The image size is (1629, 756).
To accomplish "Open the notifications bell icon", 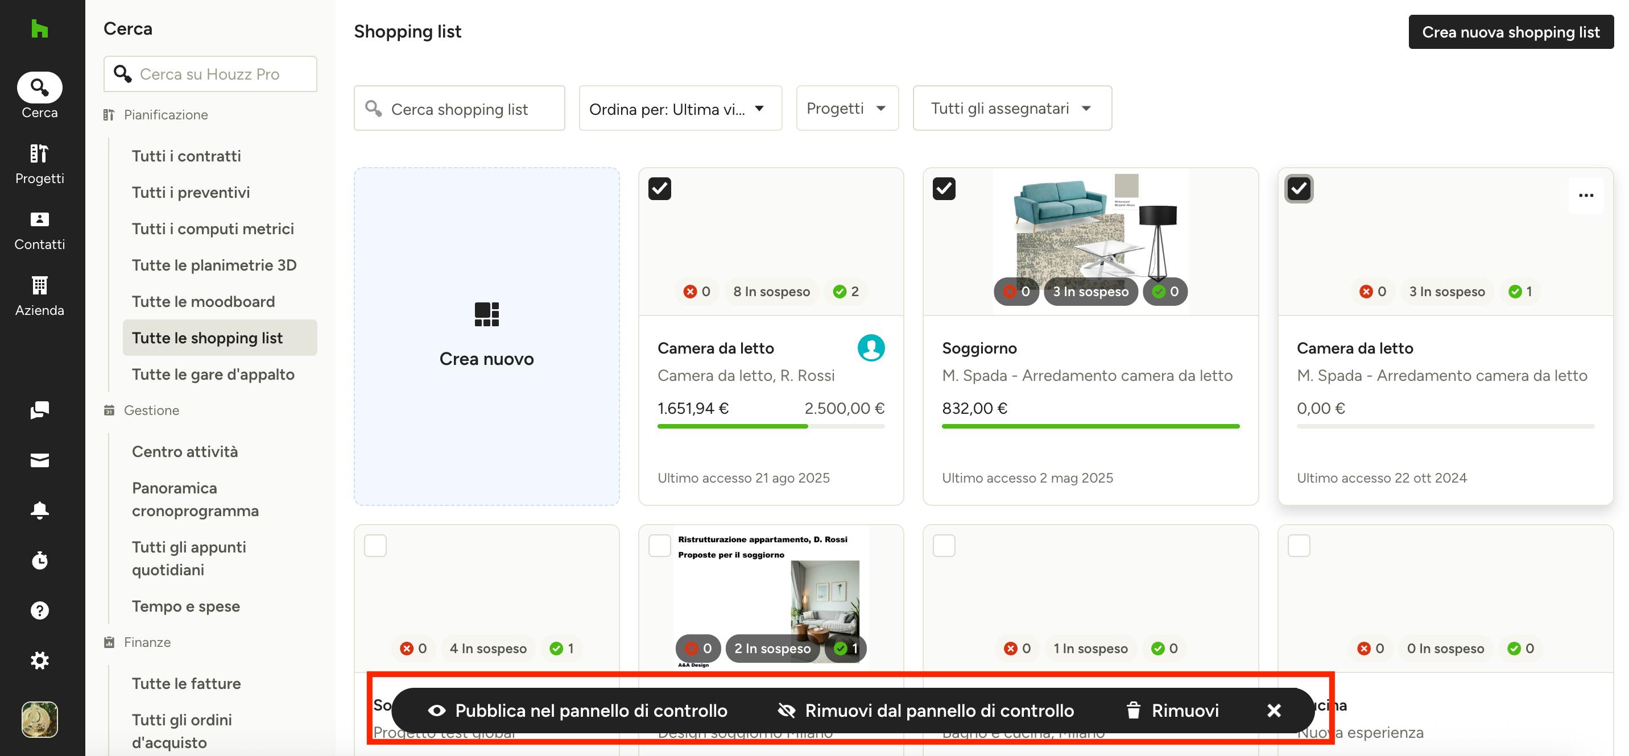I will (x=39, y=510).
